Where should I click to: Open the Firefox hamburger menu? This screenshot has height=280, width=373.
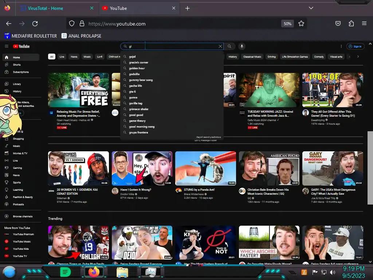(x=364, y=23)
